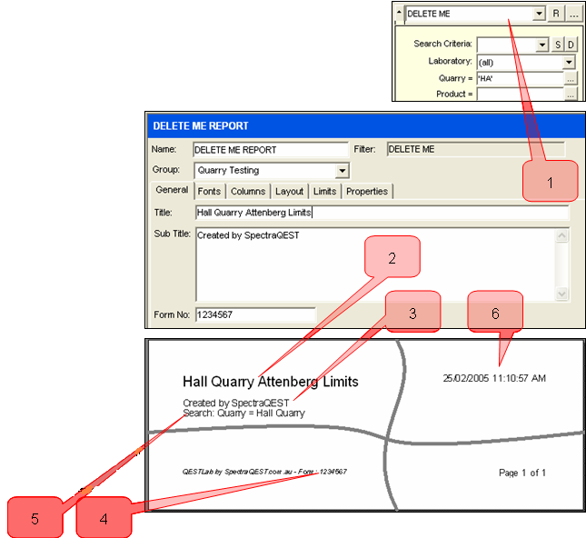Click the ellipsis button next to R
Screen dimensions: 586x538
point(572,14)
